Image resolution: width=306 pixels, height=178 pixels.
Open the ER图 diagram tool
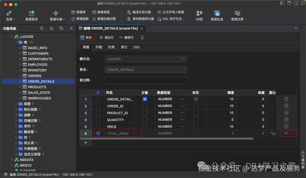click(x=199, y=16)
